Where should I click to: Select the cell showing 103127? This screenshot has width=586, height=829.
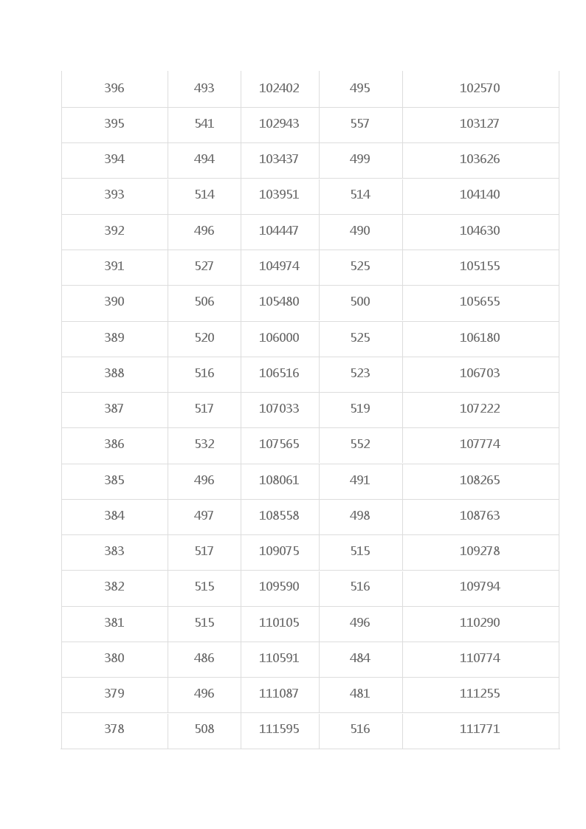point(480,125)
